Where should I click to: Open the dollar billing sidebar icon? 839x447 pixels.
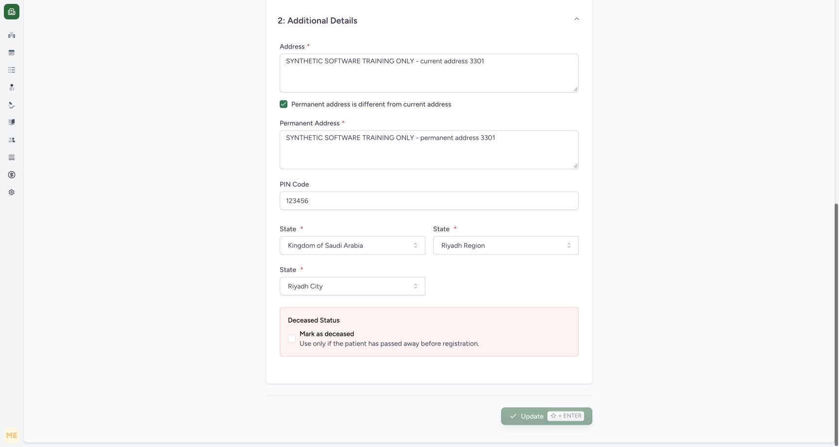pos(12,175)
